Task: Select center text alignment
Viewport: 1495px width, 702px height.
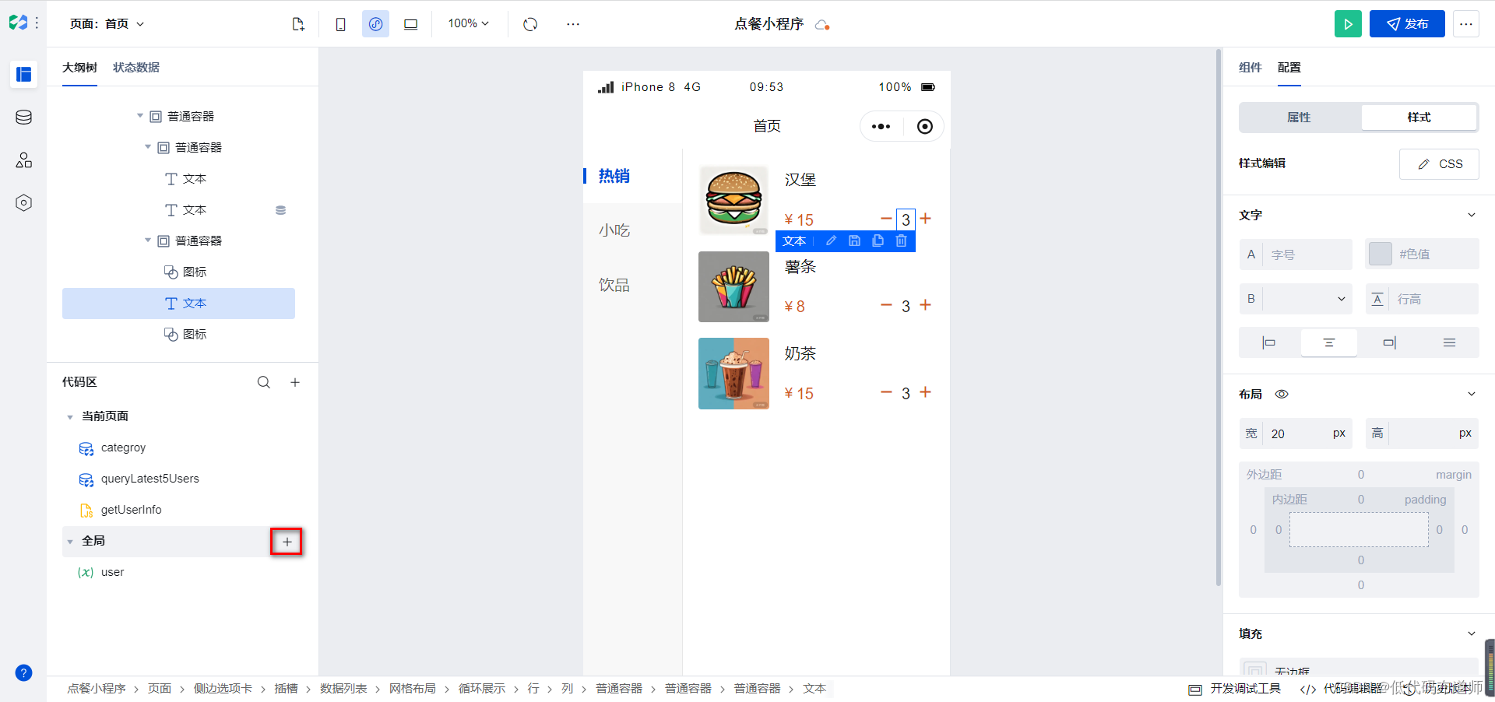Action: [x=1329, y=342]
